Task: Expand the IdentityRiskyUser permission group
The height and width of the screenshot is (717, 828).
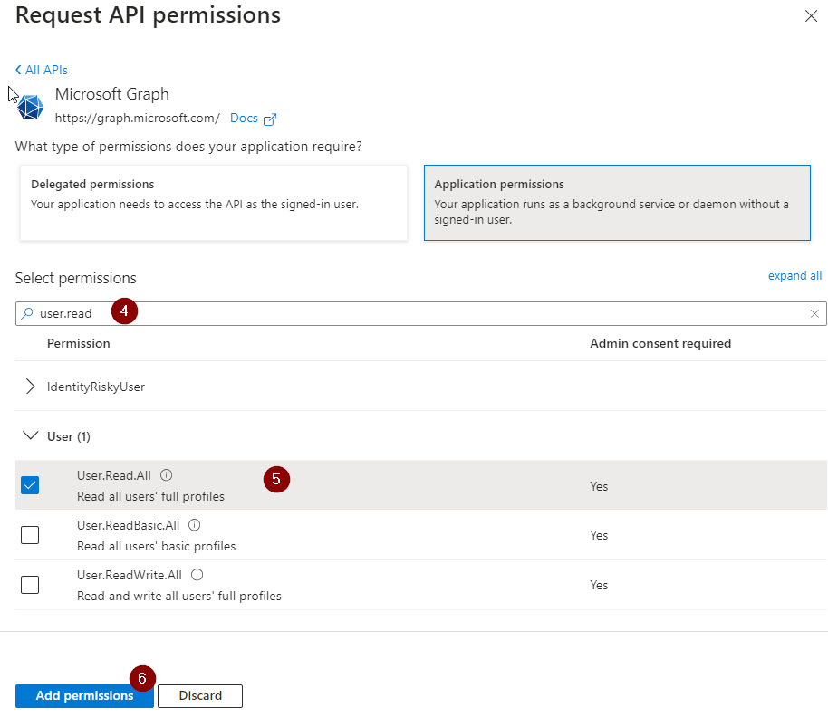Action: pyautogui.click(x=31, y=387)
